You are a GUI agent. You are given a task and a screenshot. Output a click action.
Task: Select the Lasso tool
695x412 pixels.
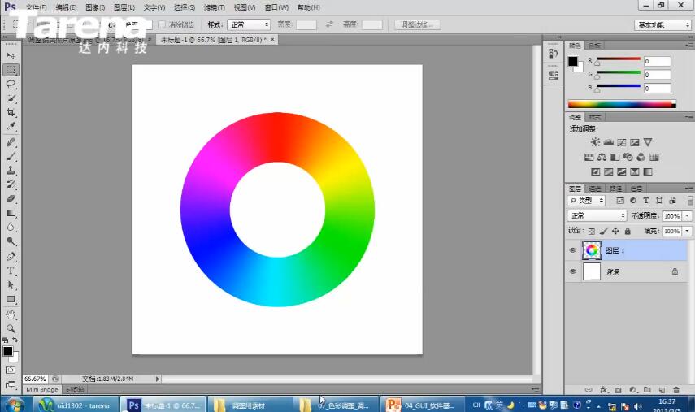point(11,85)
